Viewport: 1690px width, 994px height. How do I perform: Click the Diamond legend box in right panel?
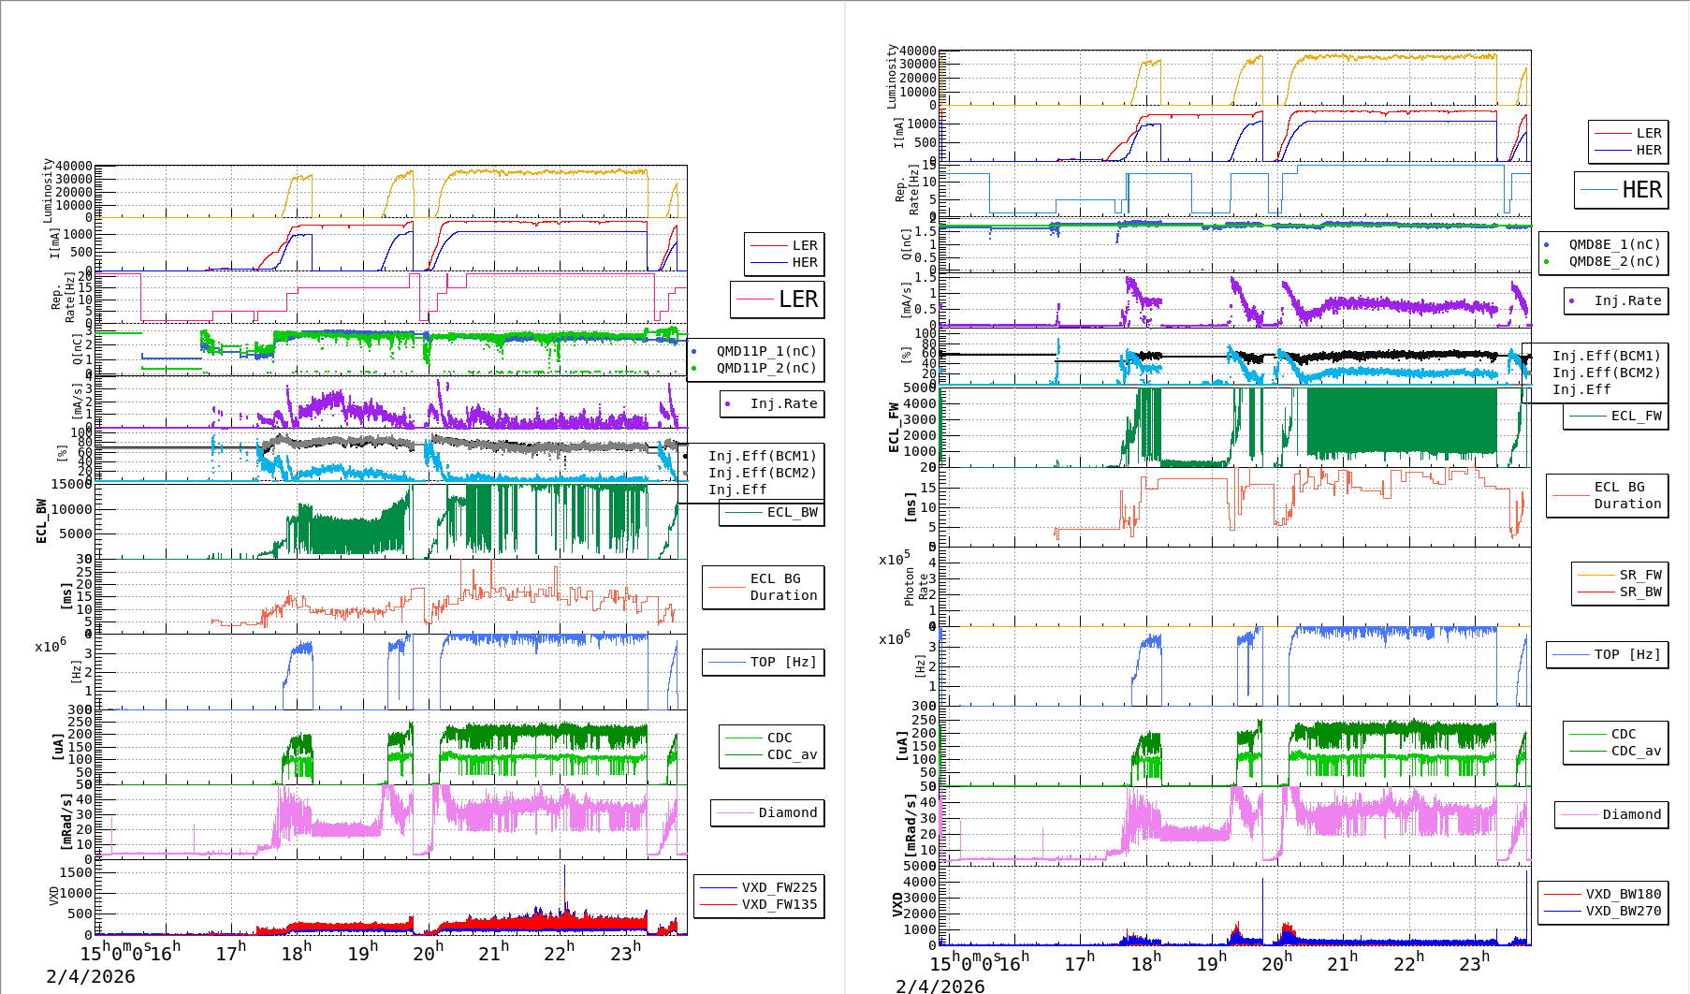1610,815
